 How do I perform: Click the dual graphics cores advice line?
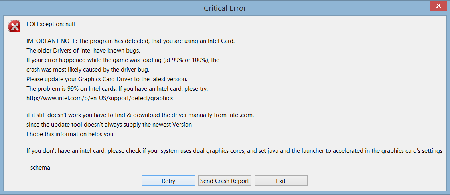click(234, 151)
